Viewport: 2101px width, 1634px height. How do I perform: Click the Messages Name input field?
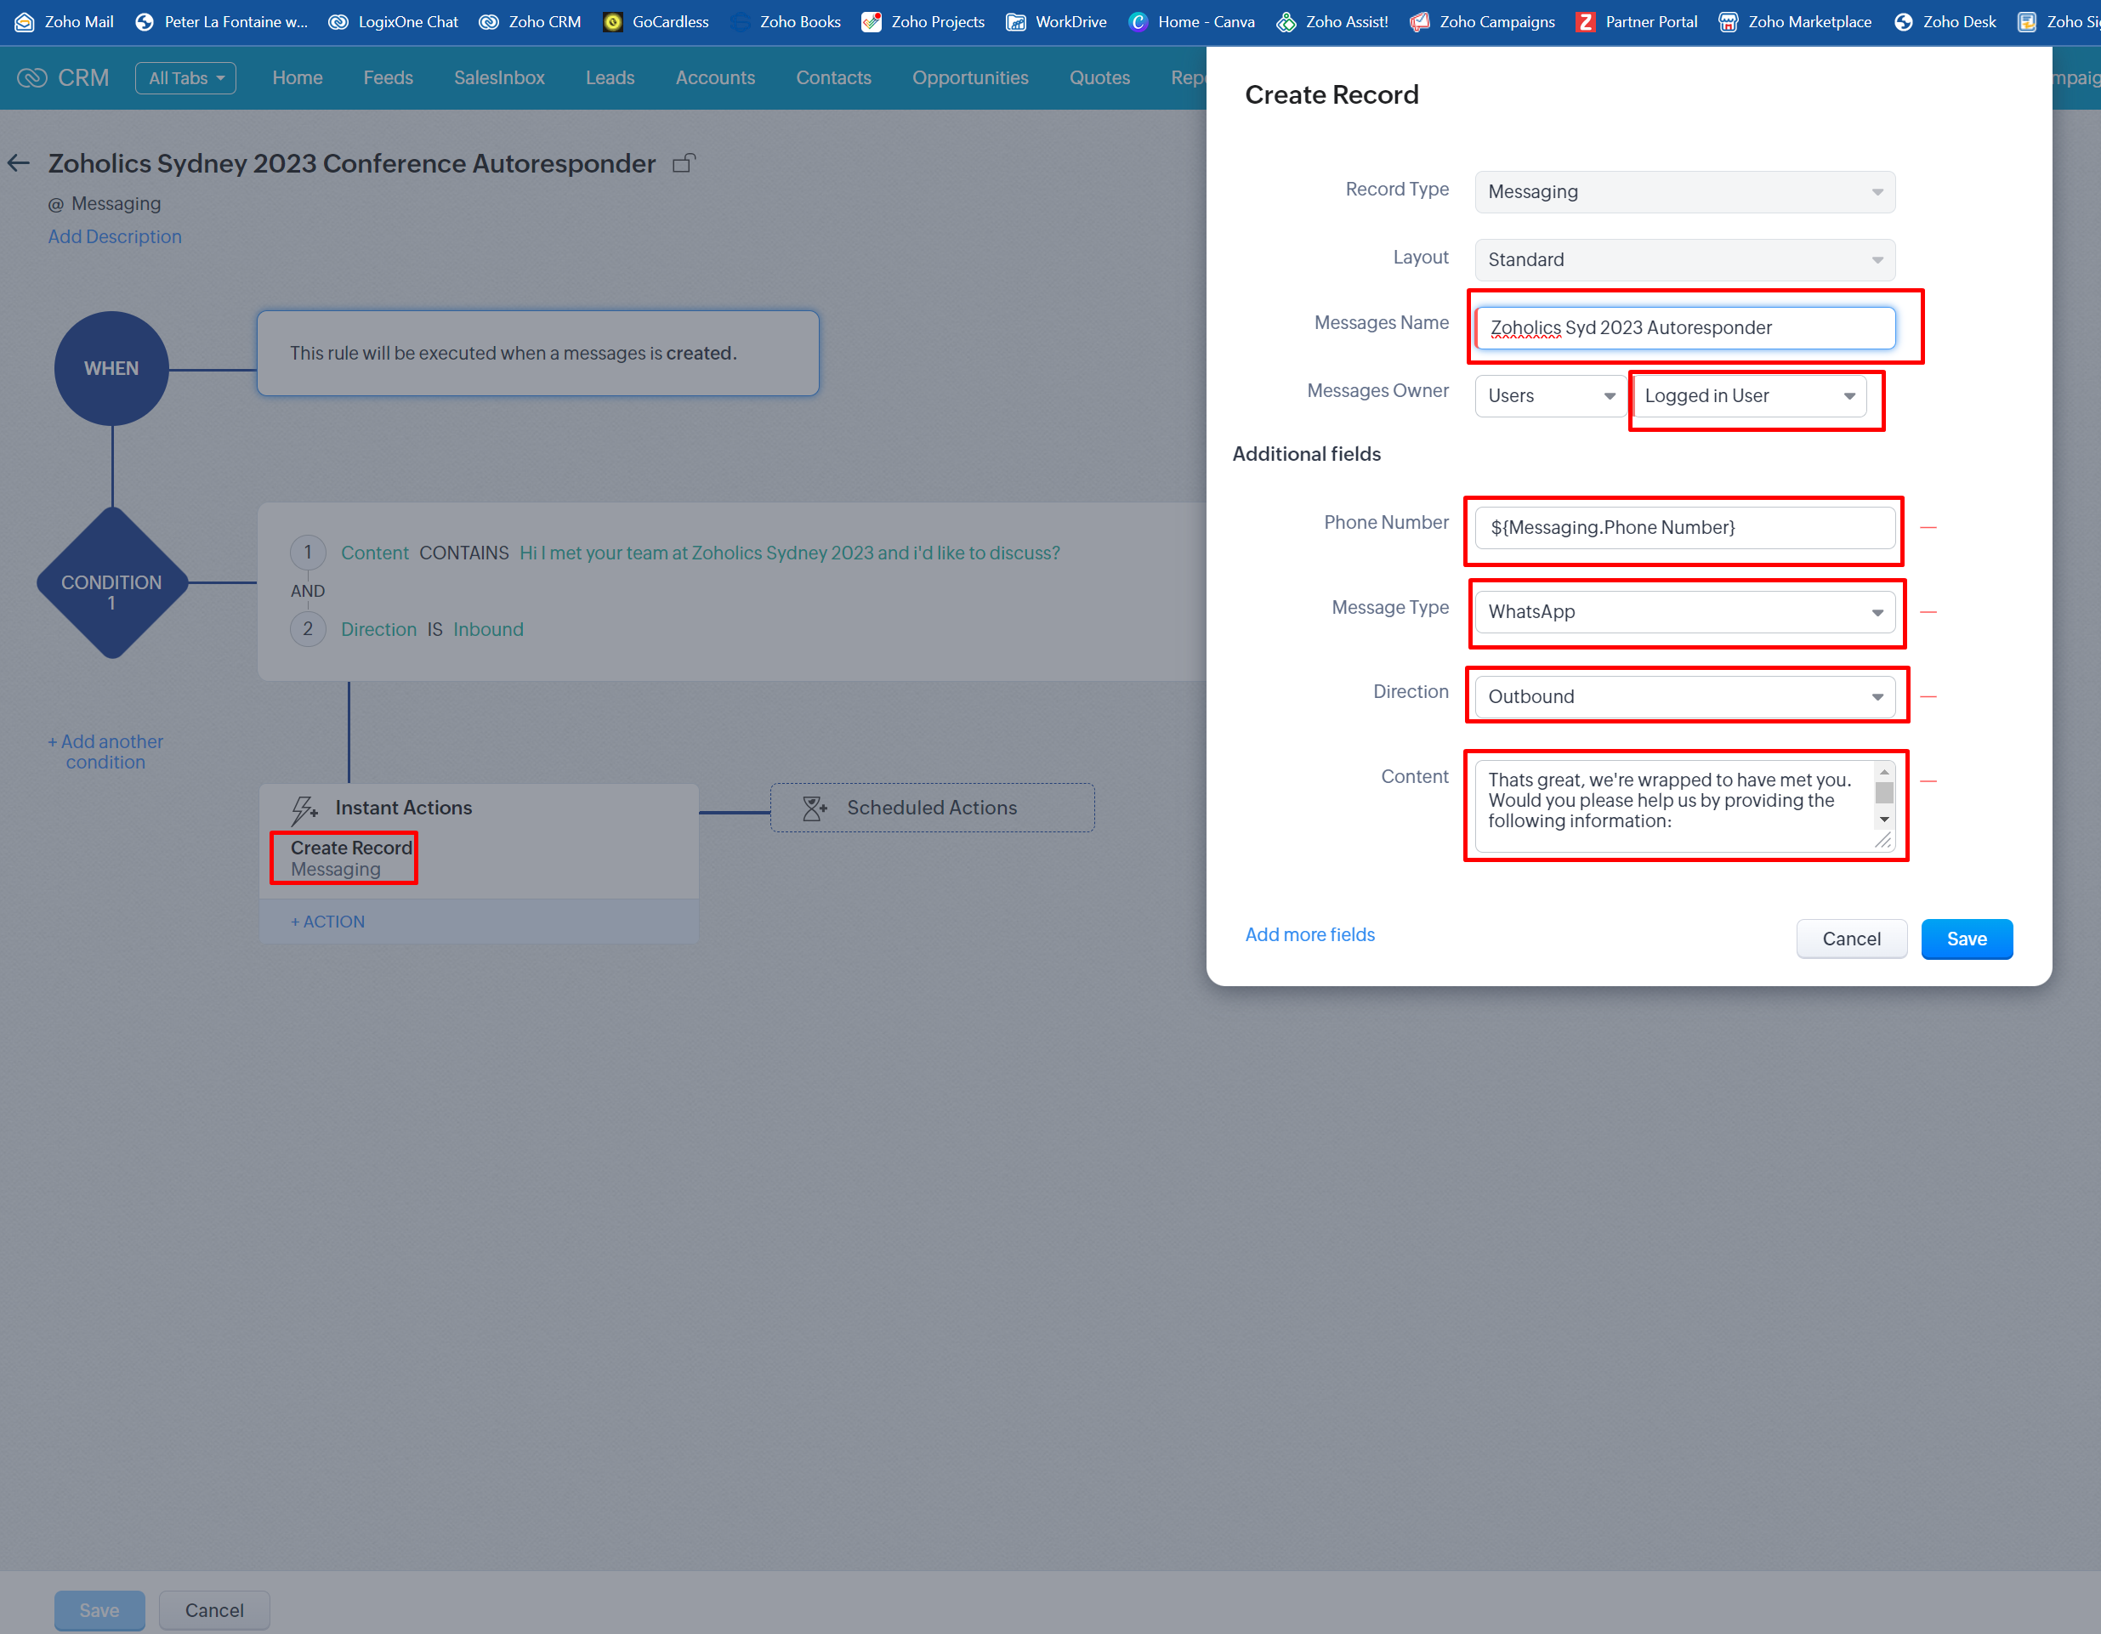click(1684, 327)
